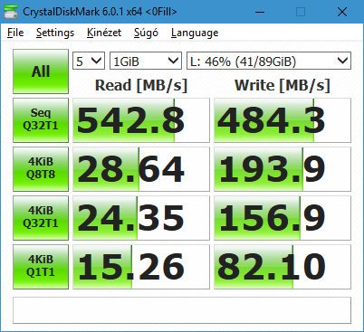Minimize the CrystalDiskMark window

click(260, 12)
